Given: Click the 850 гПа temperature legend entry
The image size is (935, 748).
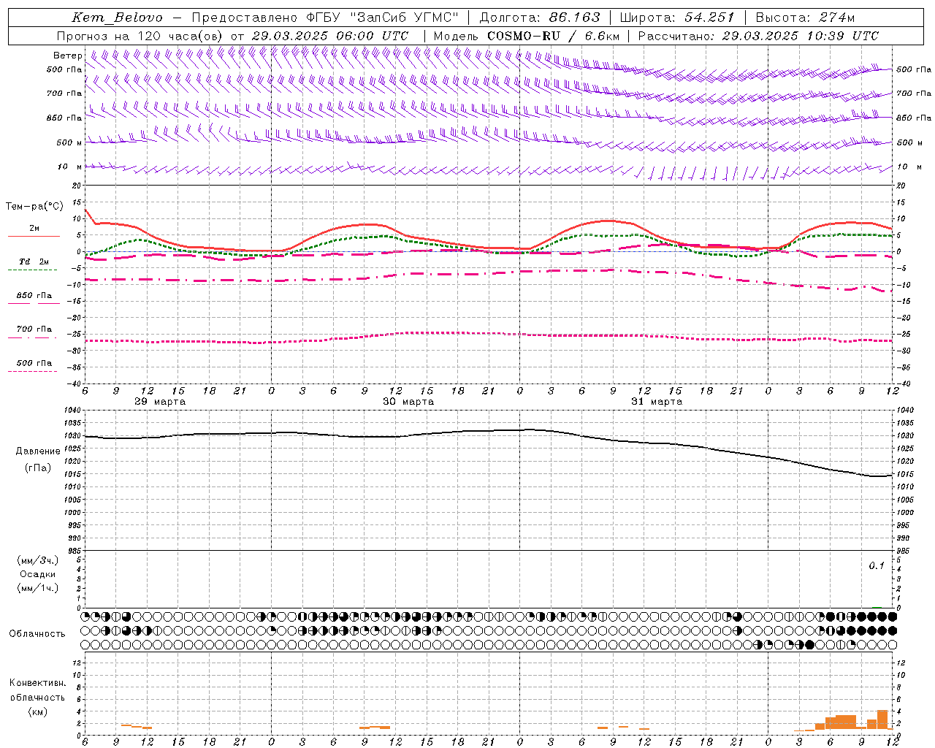Looking at the screenshot, I should coord(34,295).
